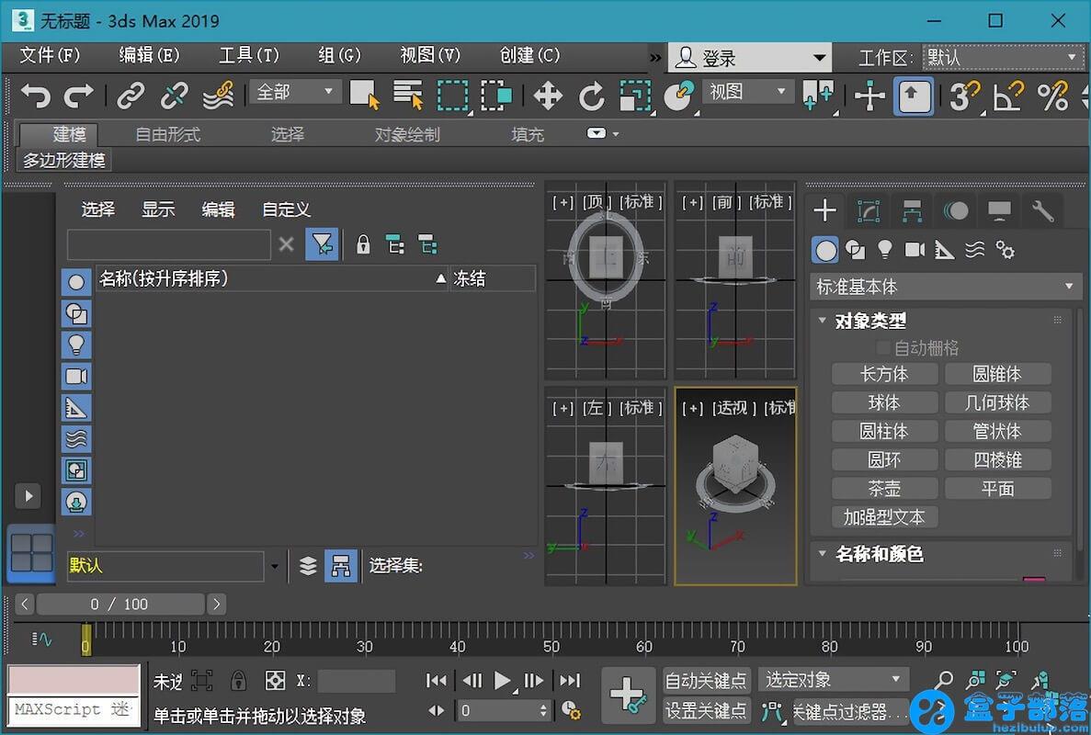
Task: Activate the Select and Move tool
Action: pos(548,96)
